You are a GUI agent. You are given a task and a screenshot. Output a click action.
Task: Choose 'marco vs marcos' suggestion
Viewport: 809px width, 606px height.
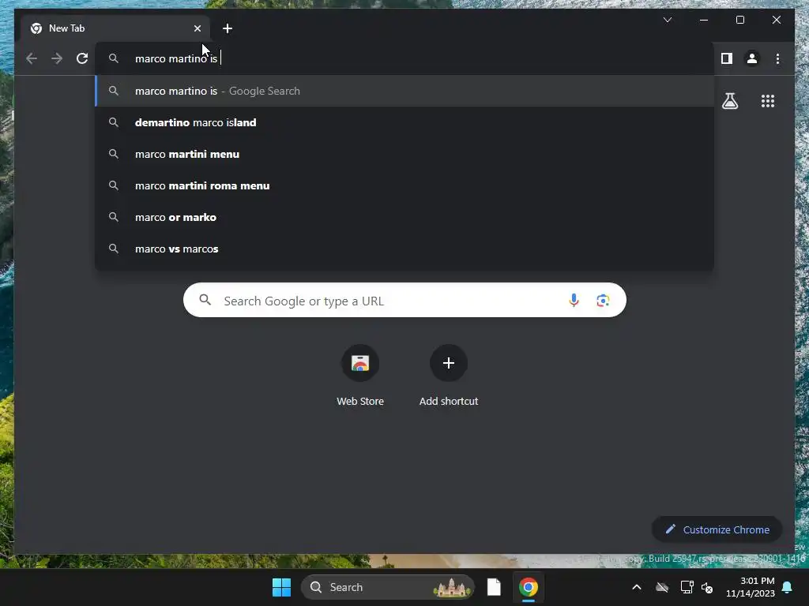pos(404,249)
